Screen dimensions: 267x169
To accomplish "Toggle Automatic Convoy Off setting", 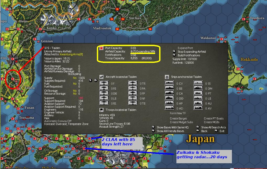I will pyautogui.click(x=58, y=121).
